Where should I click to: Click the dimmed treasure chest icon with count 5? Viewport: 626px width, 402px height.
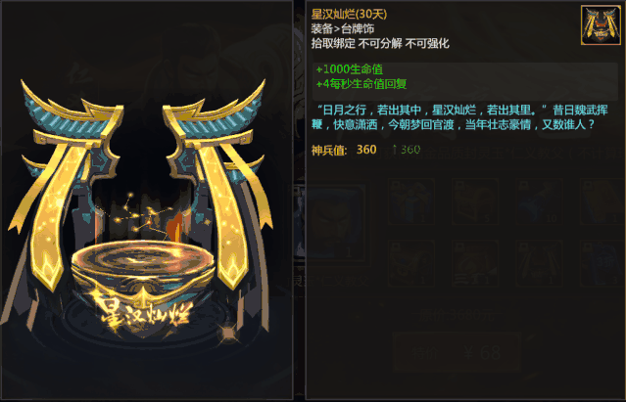pos(475,201)
